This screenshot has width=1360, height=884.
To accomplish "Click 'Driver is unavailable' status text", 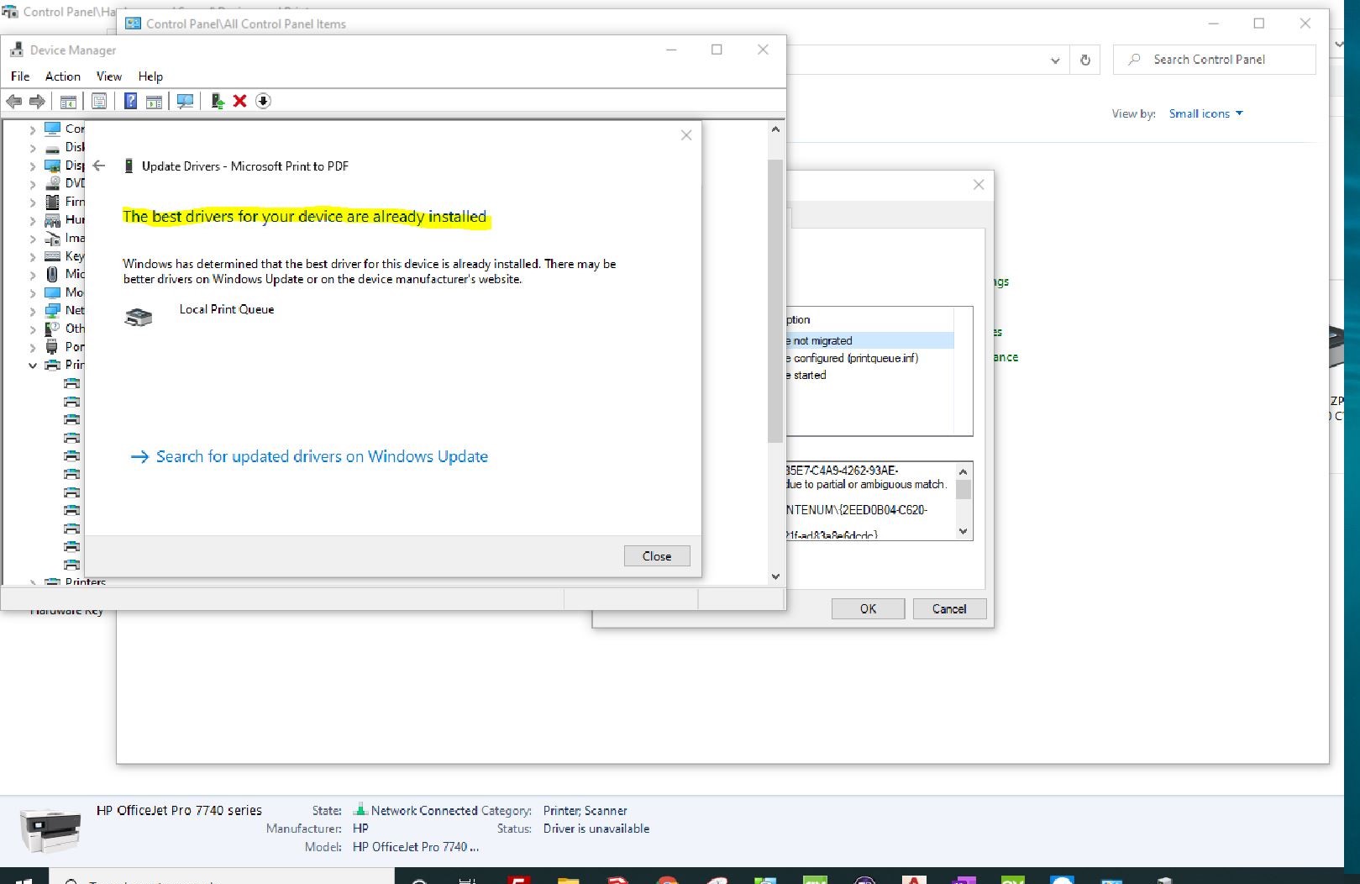I will coord(596,829).
